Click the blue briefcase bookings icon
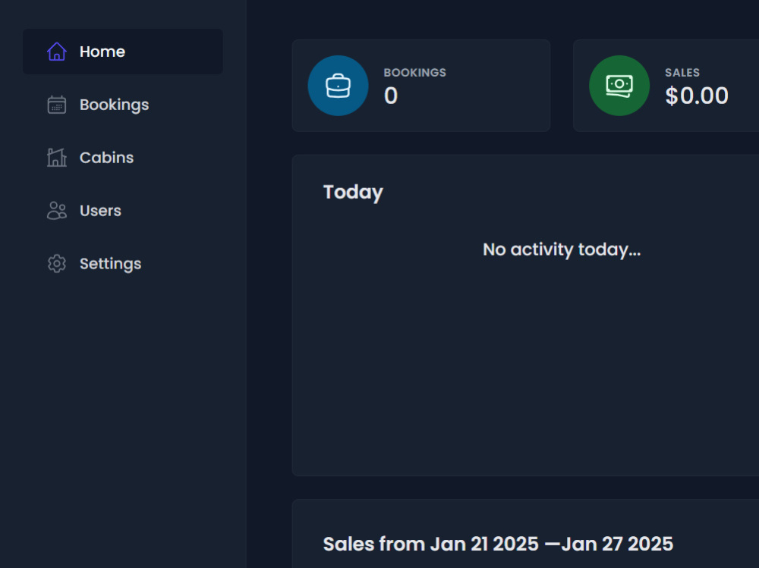759x568 pixels. click(338, 86)
